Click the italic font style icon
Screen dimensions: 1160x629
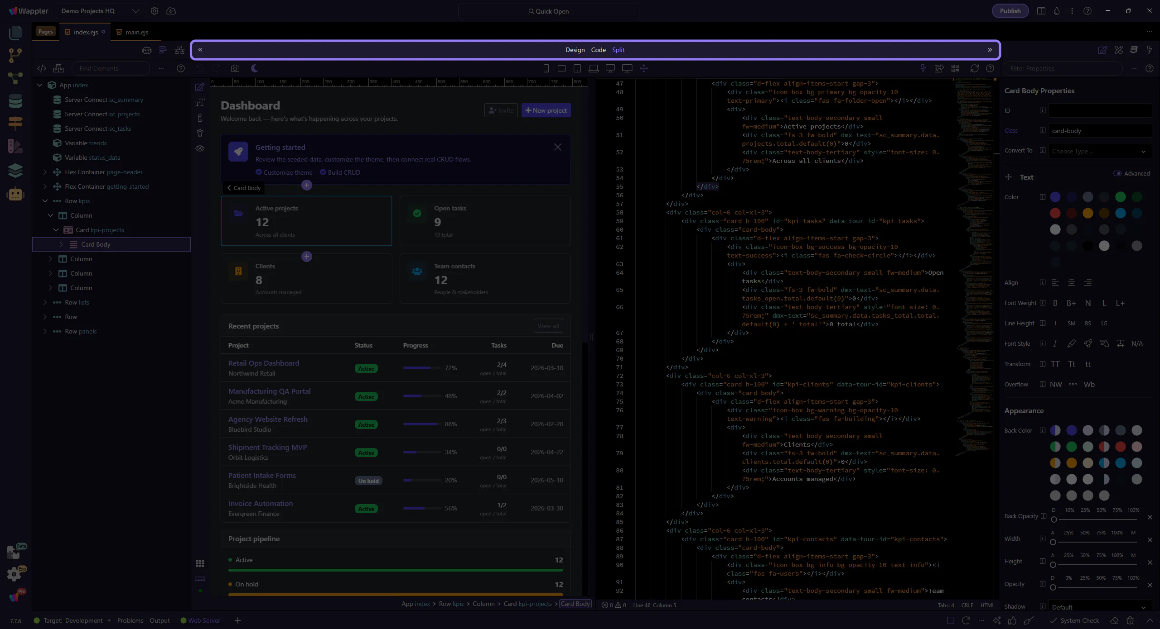[x=1055, y=343]
